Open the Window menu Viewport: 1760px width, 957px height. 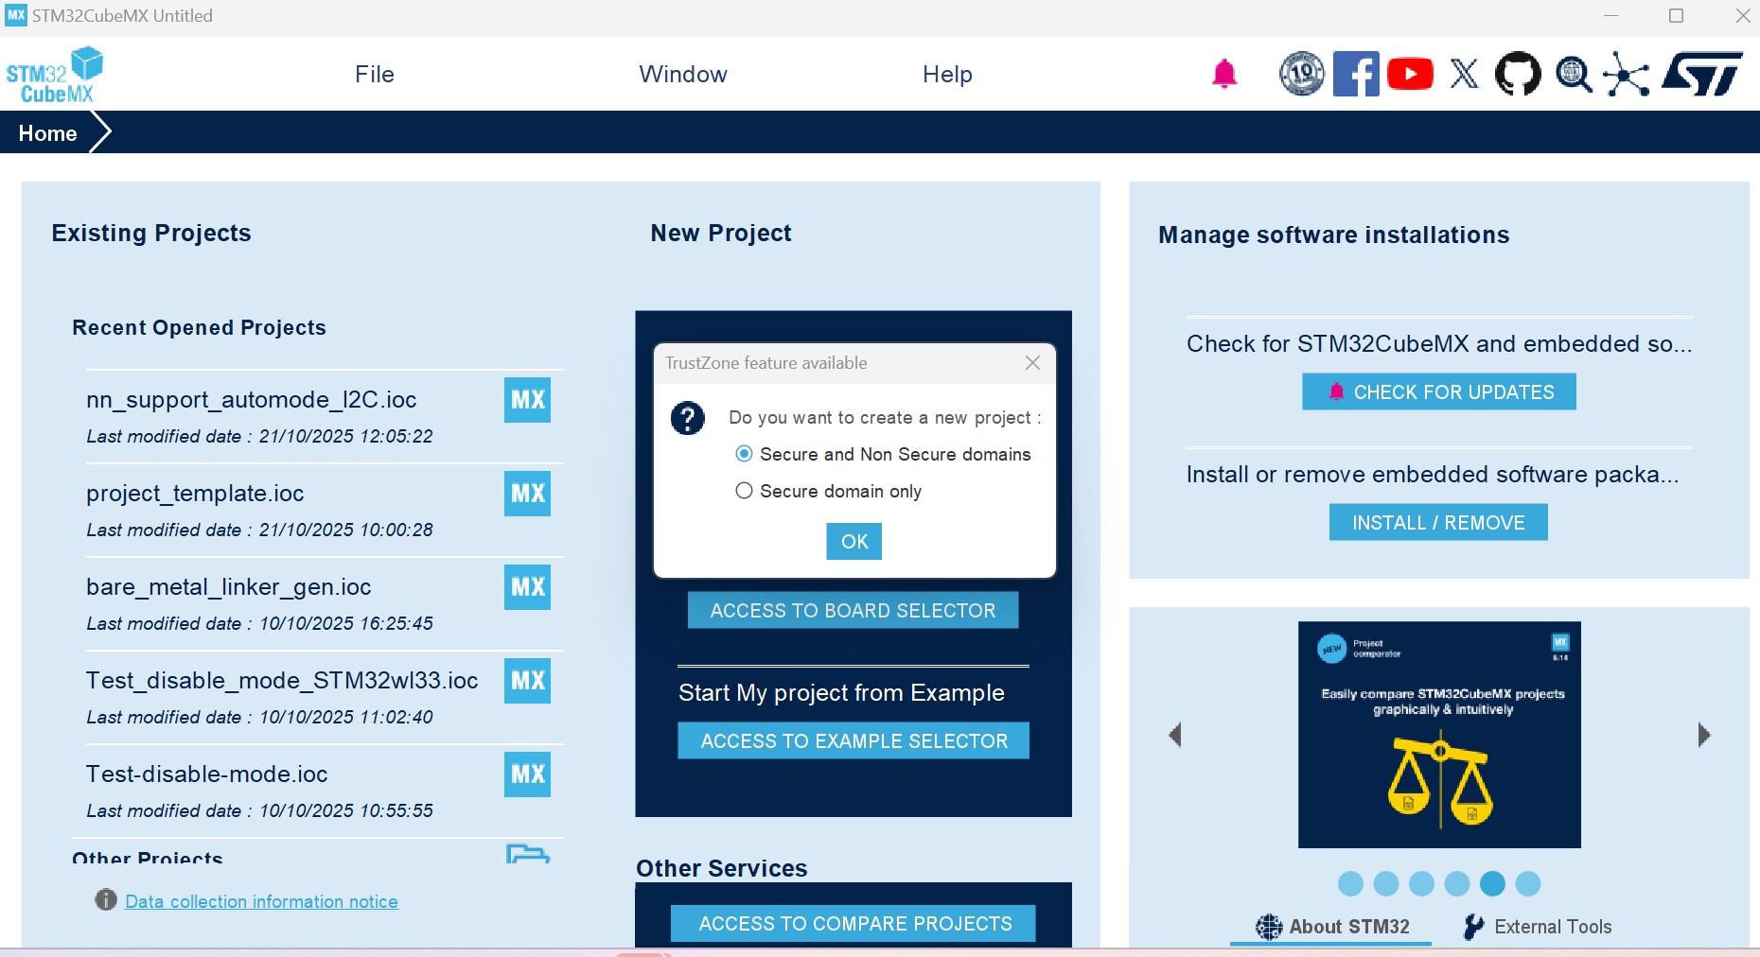tap(683, 75)
